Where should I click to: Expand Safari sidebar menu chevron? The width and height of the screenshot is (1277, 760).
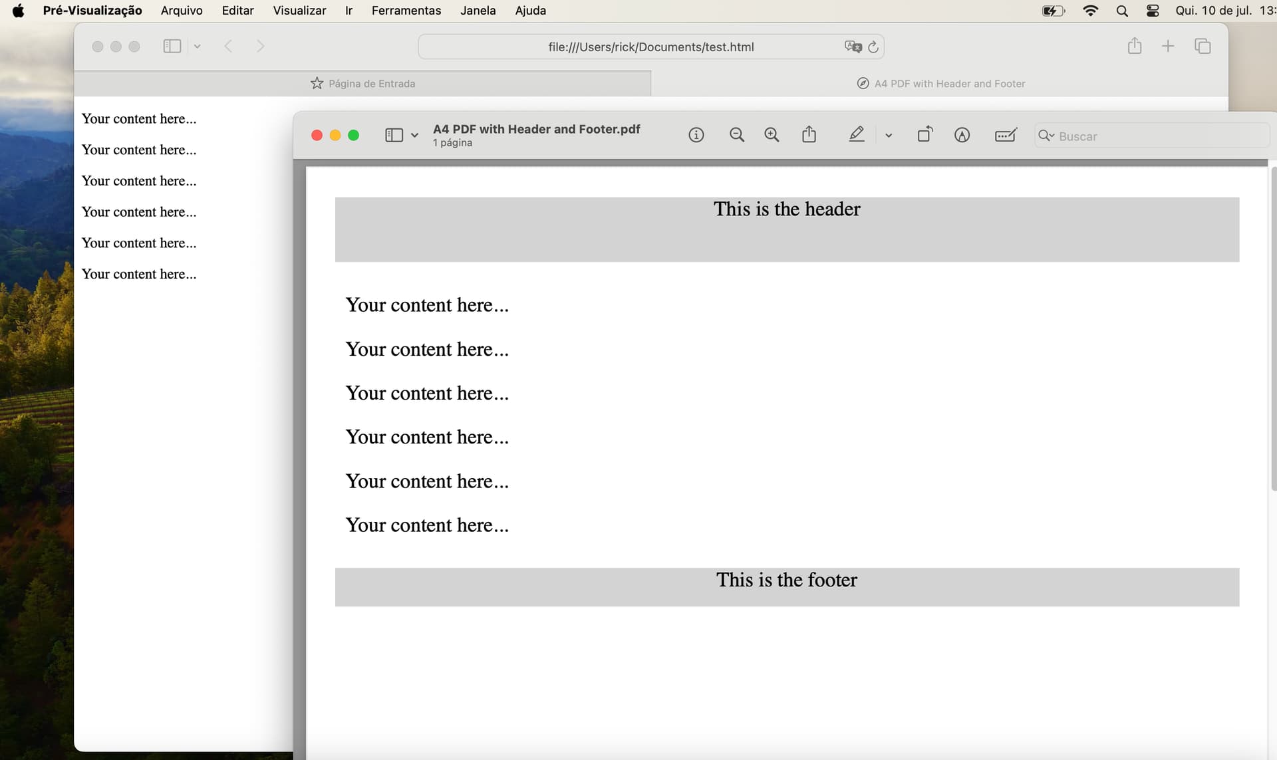[198, 47]
